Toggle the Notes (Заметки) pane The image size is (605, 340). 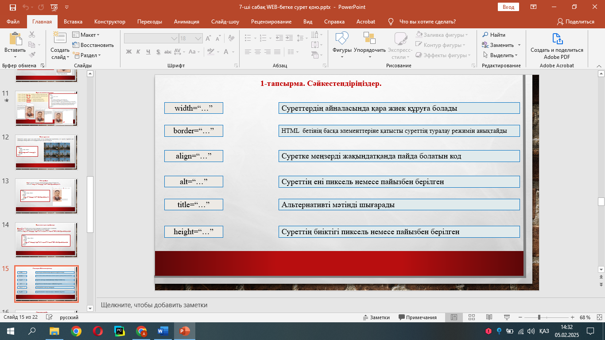[x=376, y=317]
